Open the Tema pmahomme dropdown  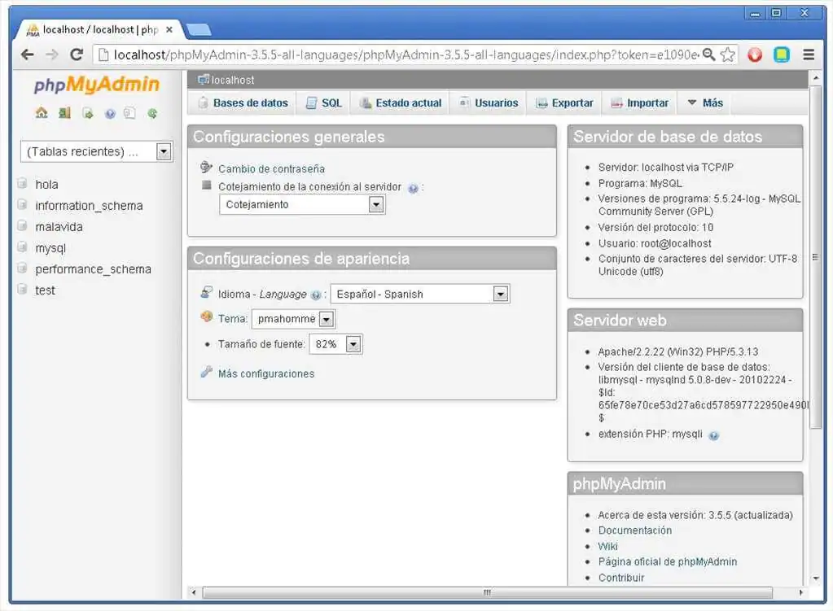[x=293, y=319]
